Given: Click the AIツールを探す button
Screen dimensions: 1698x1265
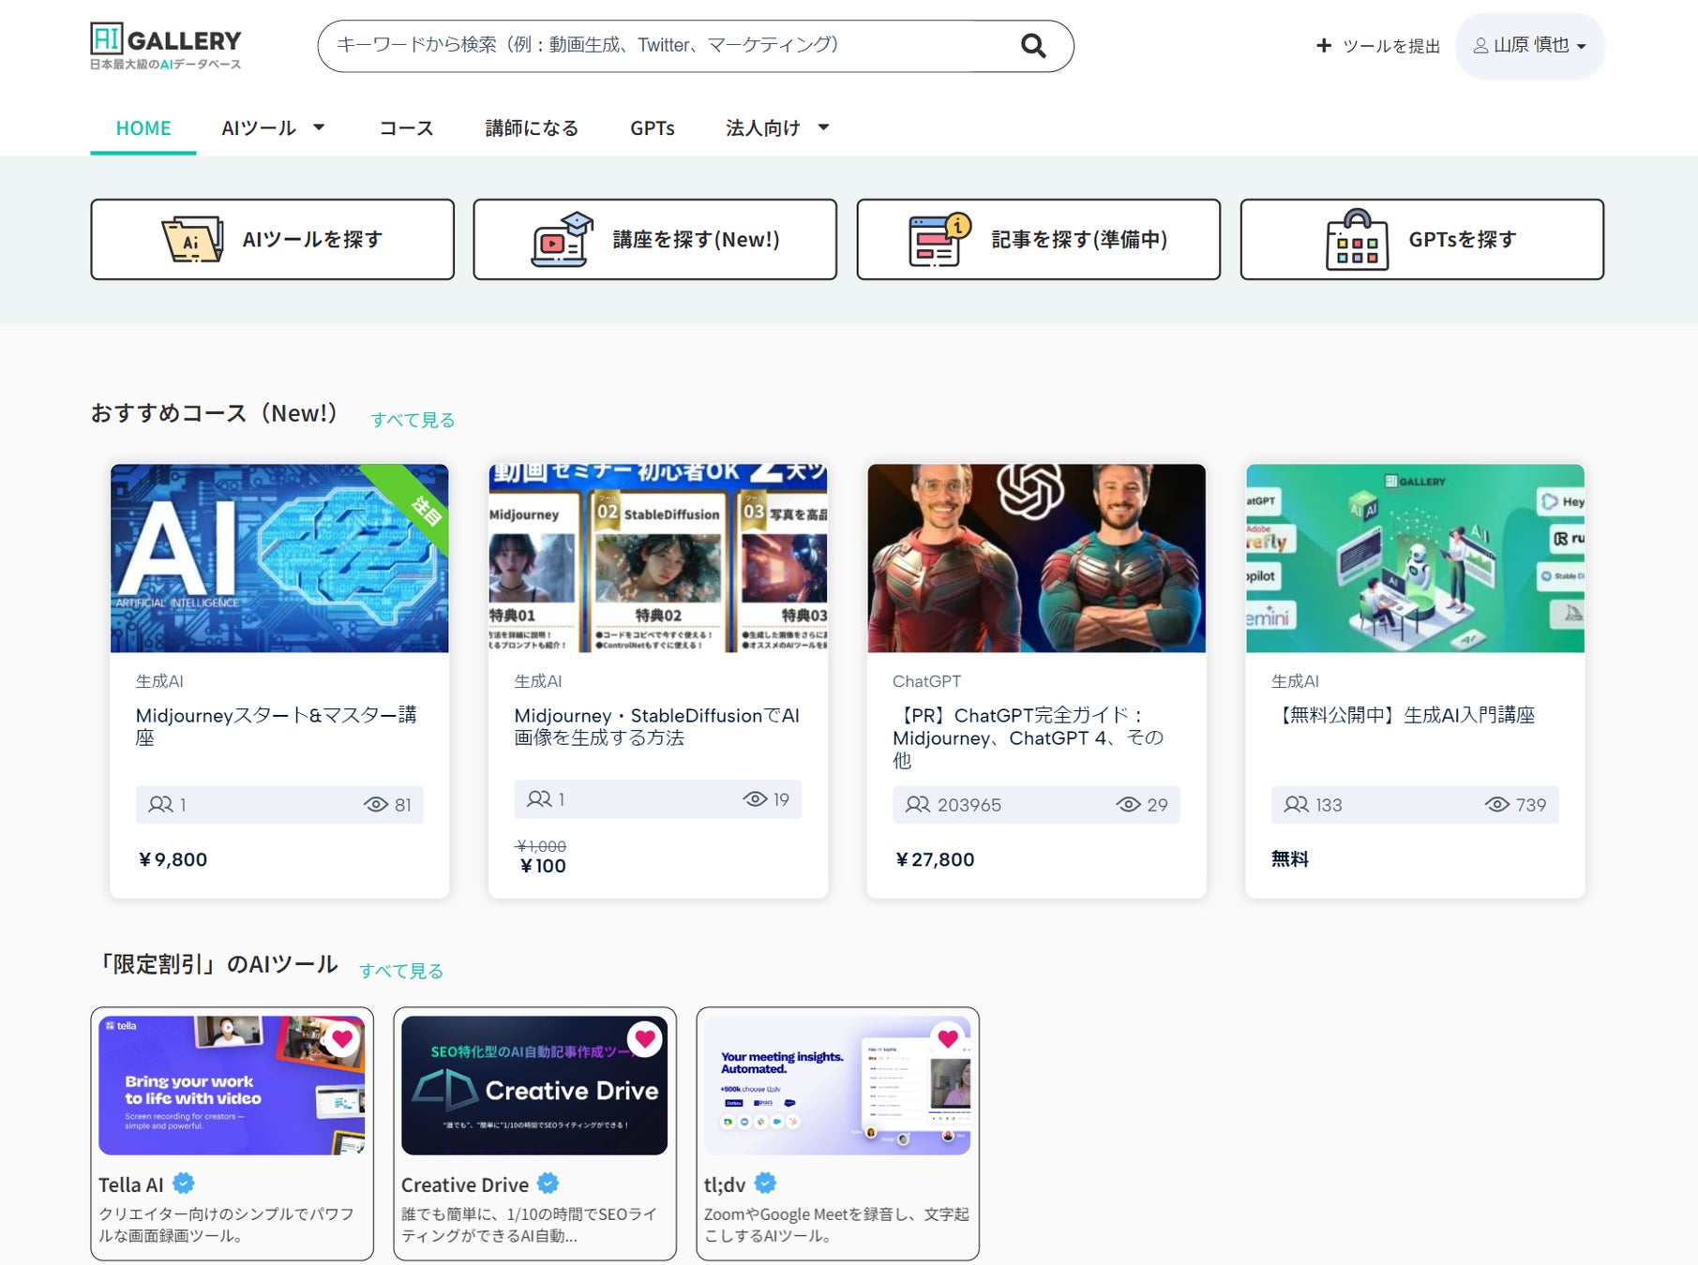Looking at the screenshot, I should (x=273, y=239).
